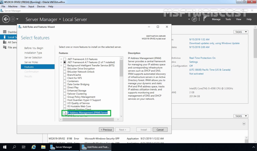Check Background Intelligent Transfer Service (BITS)
257x151 pixels.
65,65
